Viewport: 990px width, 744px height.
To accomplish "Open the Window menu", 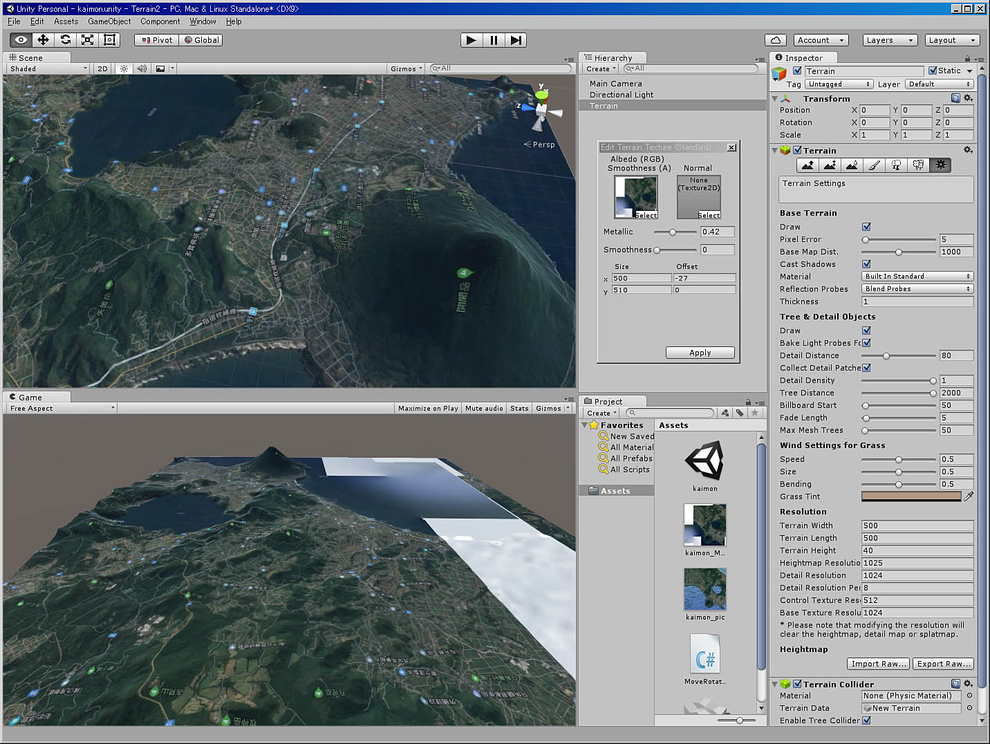I will click(203, 21).
